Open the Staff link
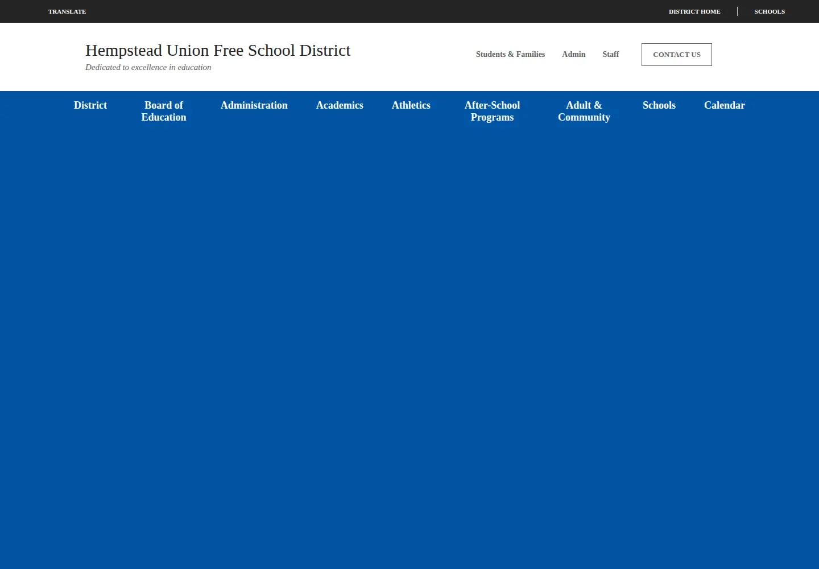 pyautogui.click(x=610, y=54)
